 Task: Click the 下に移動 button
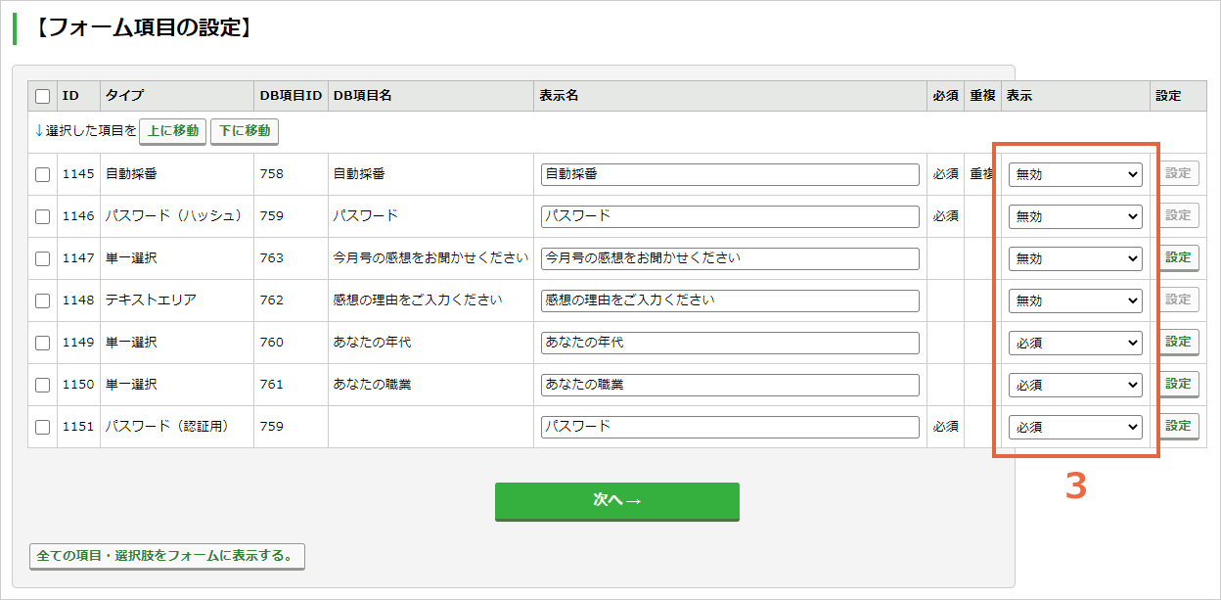pos(245,131)
